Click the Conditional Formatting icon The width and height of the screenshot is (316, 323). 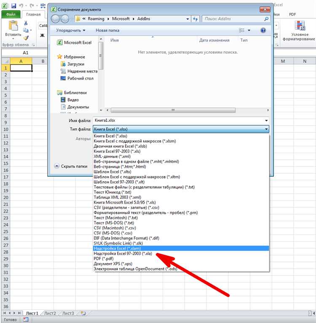(300, 25)
